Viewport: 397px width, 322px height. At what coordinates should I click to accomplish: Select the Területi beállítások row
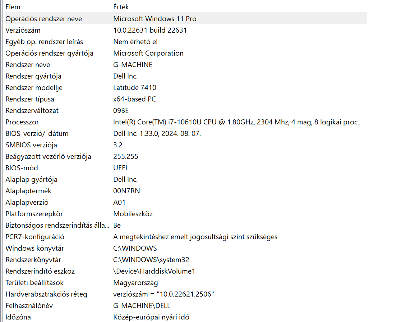click(x=186, y=283)
